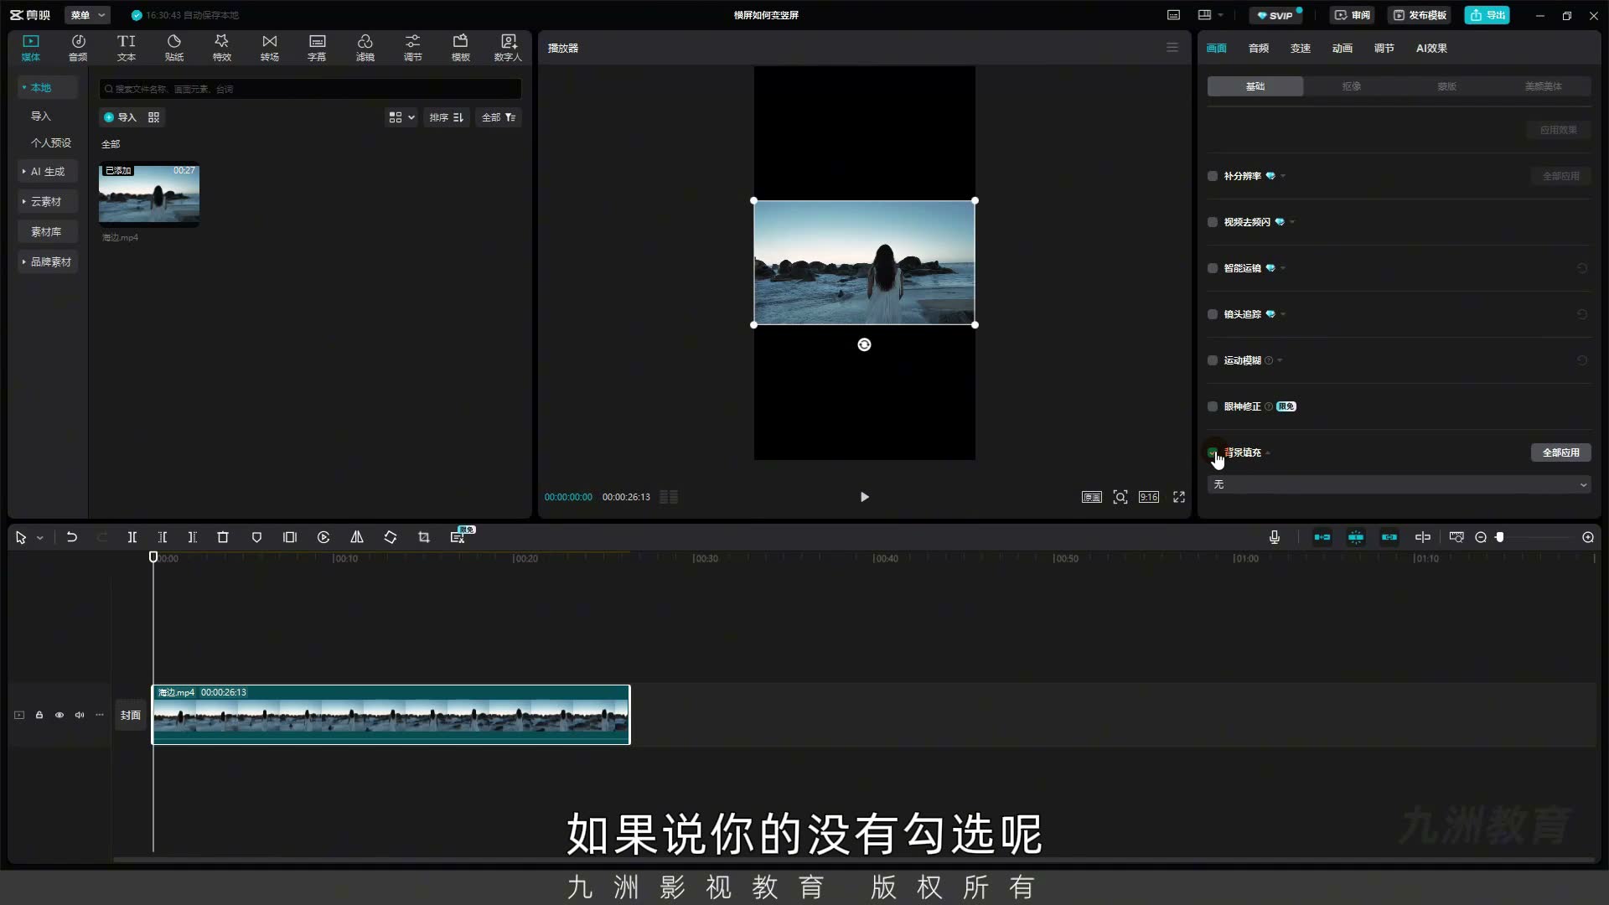Click the crop icon in timeline toolbar
The height and width of the screenshot is (905, 1609).
[x=424, y=537]
